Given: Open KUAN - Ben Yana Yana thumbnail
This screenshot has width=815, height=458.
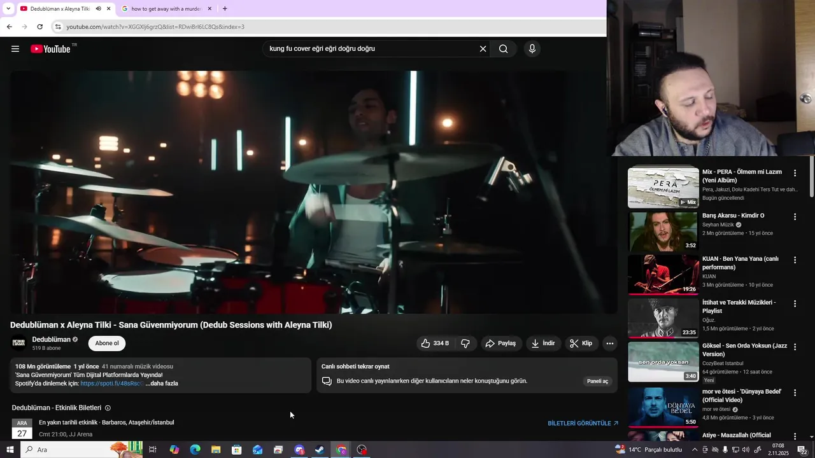Looking at the screenshot, I should pyautogui.click(x=663, y=275).
